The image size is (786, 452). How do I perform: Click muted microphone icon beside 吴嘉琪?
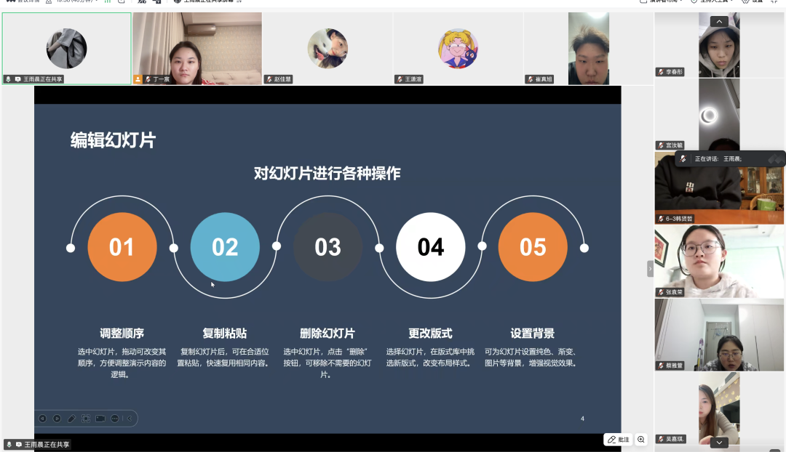[x=660, y=439]
